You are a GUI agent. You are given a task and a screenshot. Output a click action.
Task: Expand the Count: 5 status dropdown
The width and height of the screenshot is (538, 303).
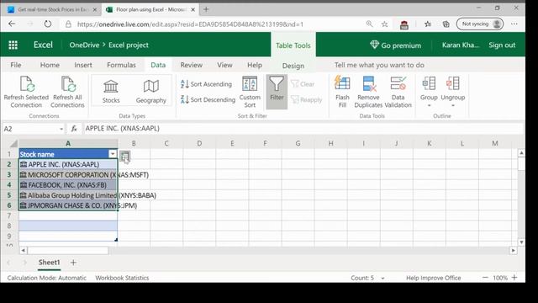click(x=383, y=278)
